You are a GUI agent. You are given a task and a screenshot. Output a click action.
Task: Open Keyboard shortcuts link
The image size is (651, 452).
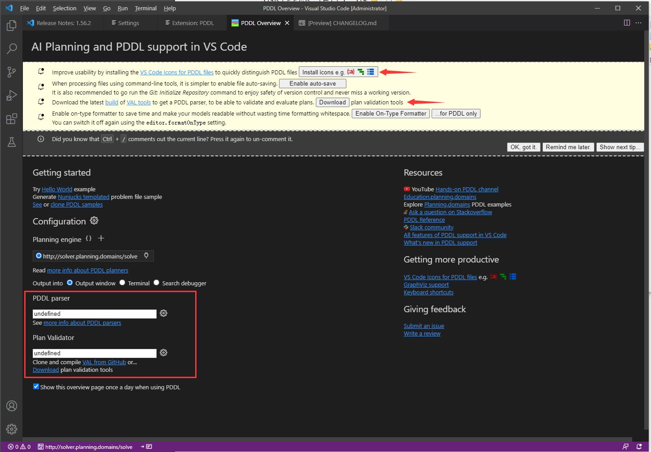coord(428,292)
